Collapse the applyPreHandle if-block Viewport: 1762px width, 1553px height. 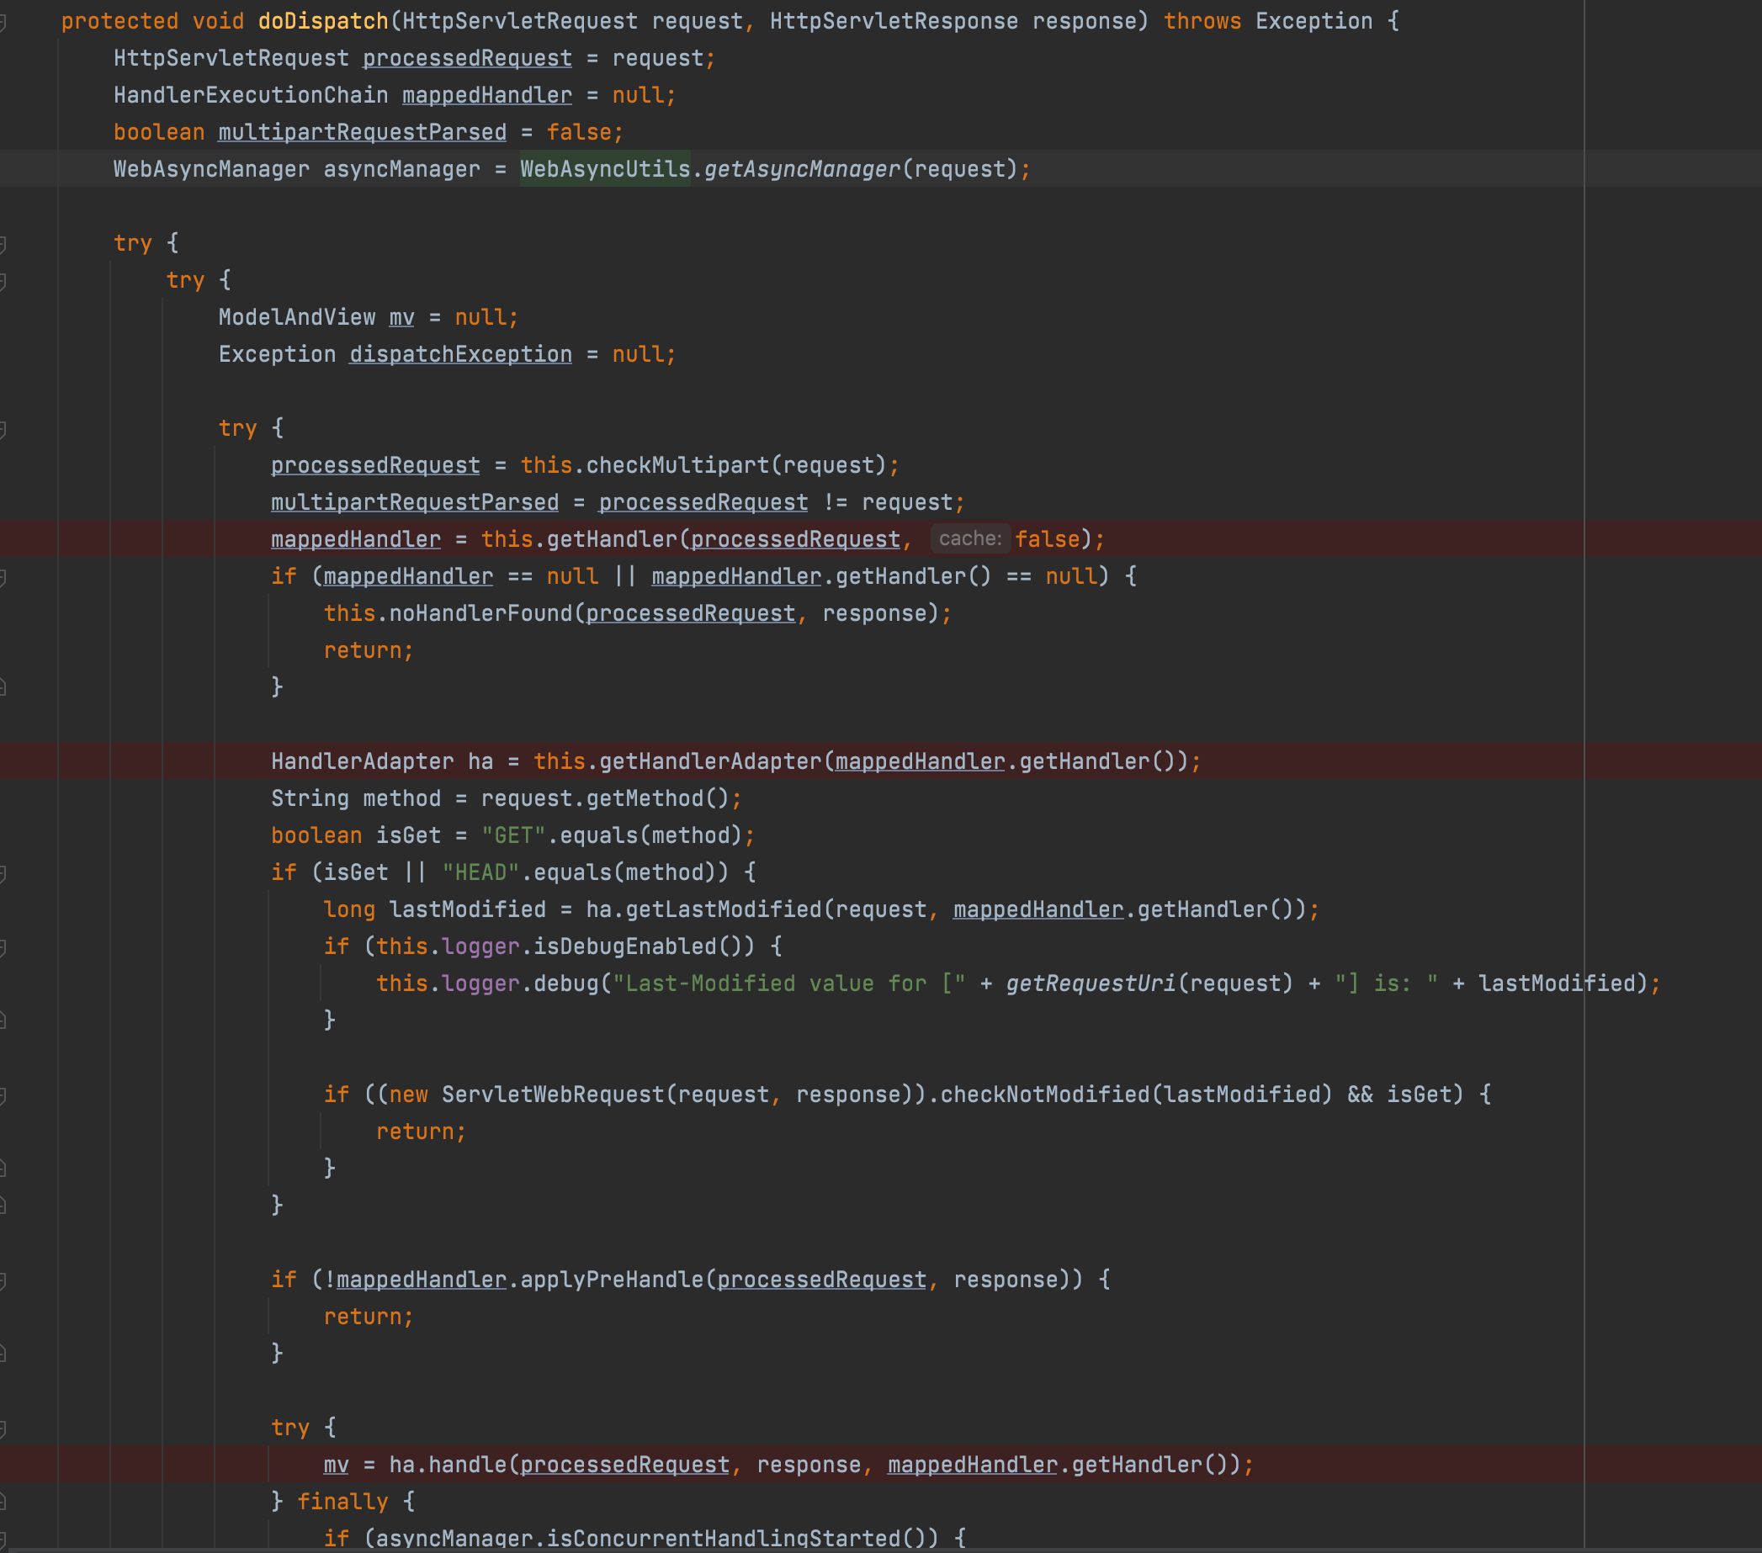3,1281
